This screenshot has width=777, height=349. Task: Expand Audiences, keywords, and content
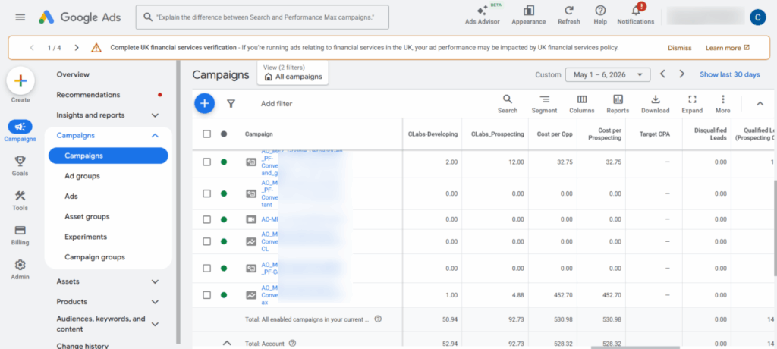tap(155, 324)
